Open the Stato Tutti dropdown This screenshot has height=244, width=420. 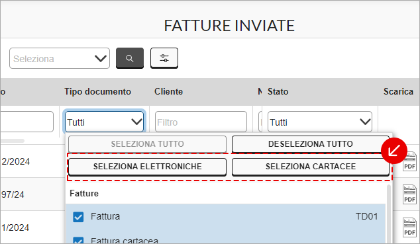coord(320,122)
